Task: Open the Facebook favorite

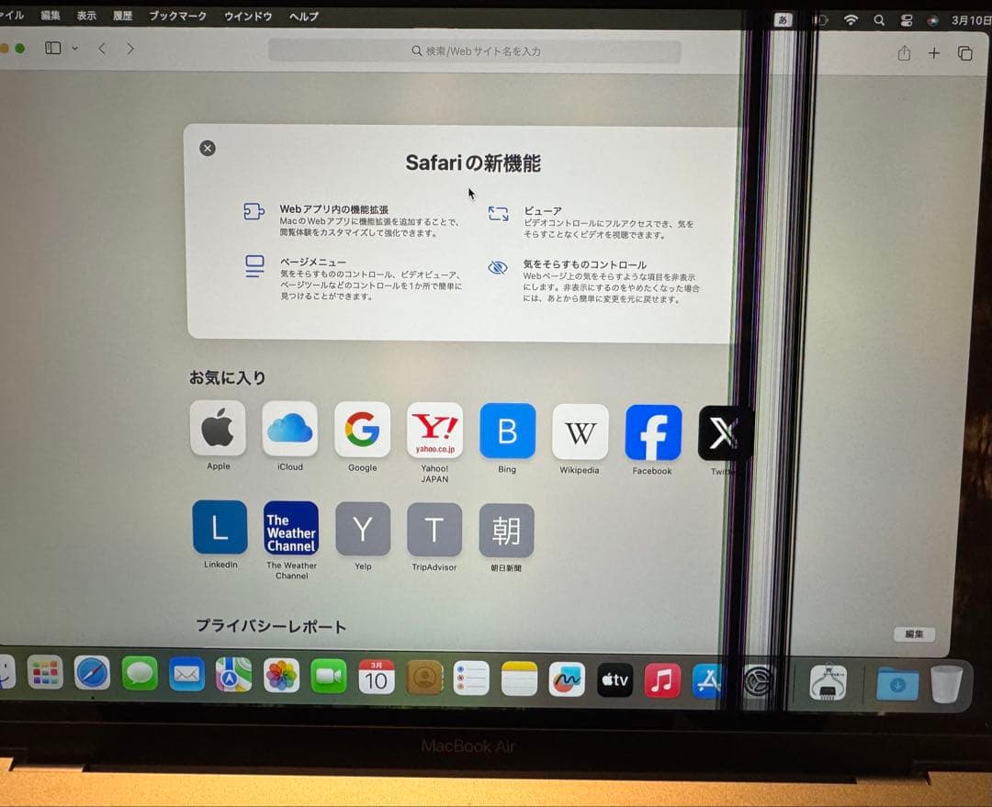Action: [653, 440]
